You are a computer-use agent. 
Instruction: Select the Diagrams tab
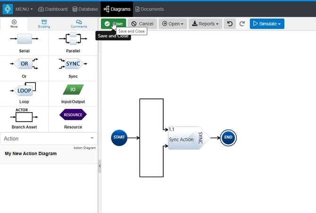pos(117,9)
